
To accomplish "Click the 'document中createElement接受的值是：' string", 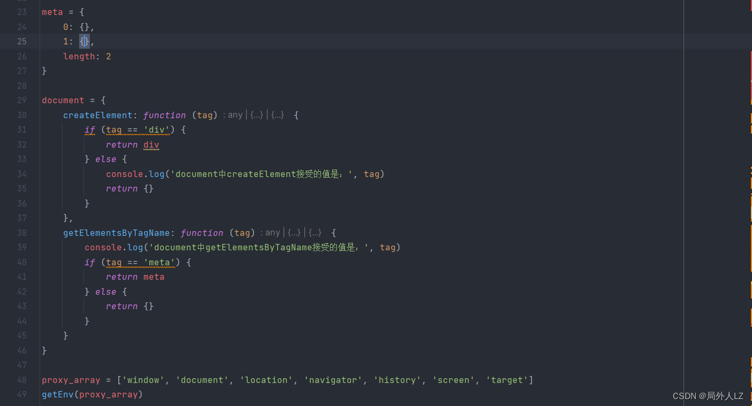I will pyautogui.click(x=262, y=174).
